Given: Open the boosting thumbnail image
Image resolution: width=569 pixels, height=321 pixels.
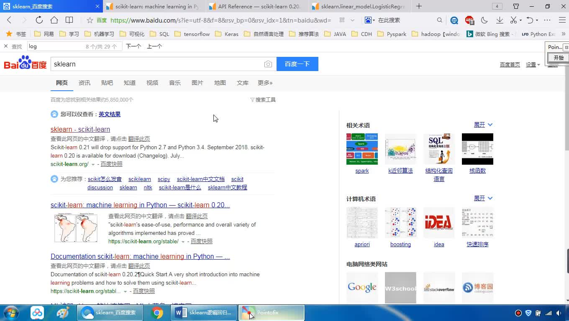Looking at the screenshot, I should (400, 223).
